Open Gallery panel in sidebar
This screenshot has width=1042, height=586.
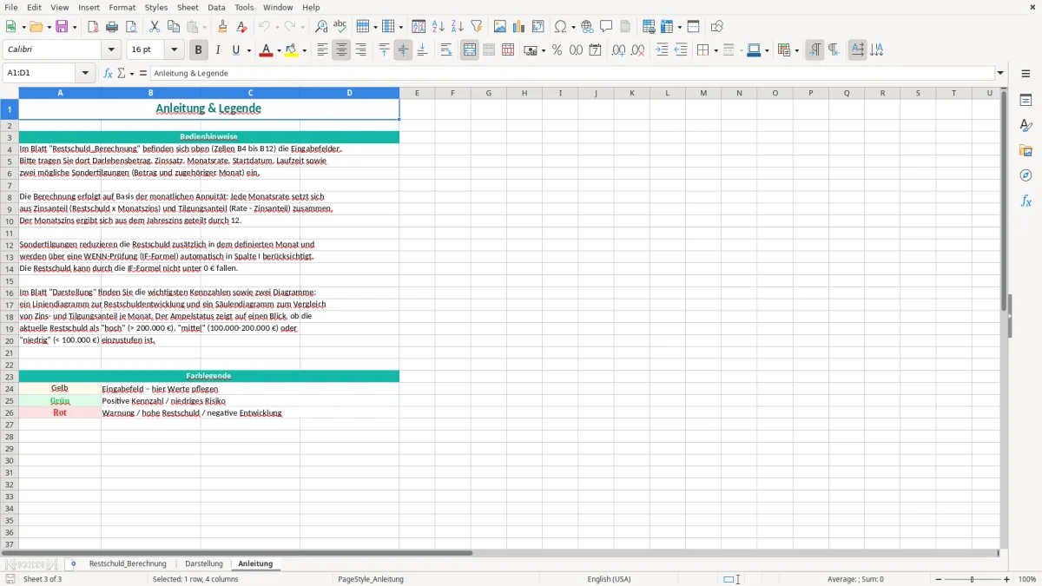pyautogui.click(x=1026, y=151)
